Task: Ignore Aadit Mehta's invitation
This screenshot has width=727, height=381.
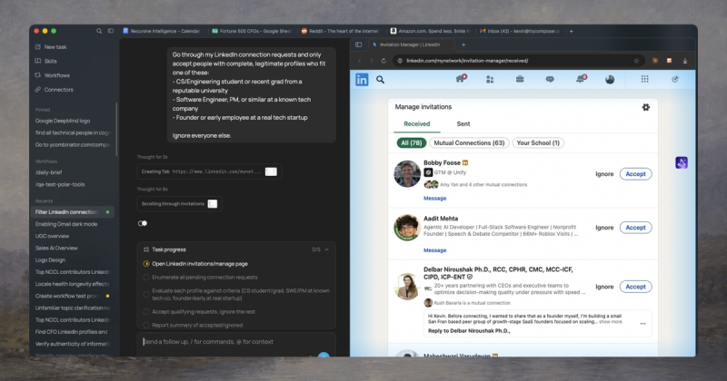Action: (x=604, y=228)
